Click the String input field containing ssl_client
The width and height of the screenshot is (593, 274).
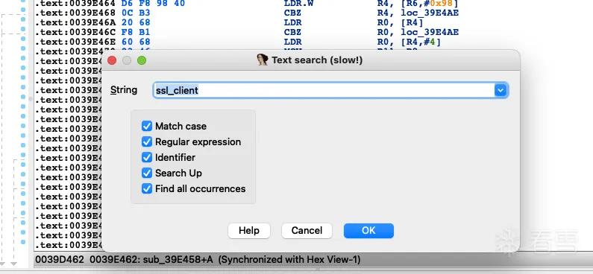tap(324, 90)
